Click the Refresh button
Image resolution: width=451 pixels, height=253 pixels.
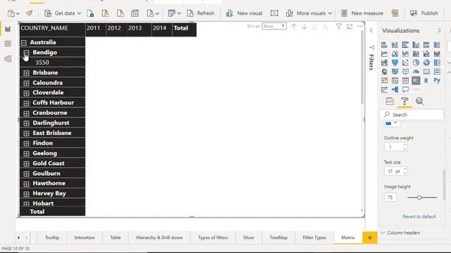200,13
